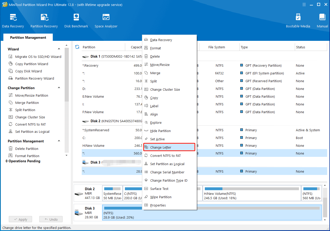The height and width of the screenshot is (231, 330).
Task: Start Copy Partition Wizard
Action: (x=29, y=64)
